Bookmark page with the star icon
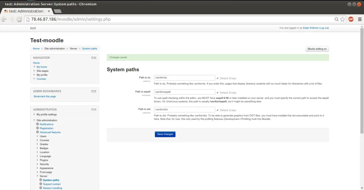Viewport: 364px width, 190px height. tap(342, 19)
